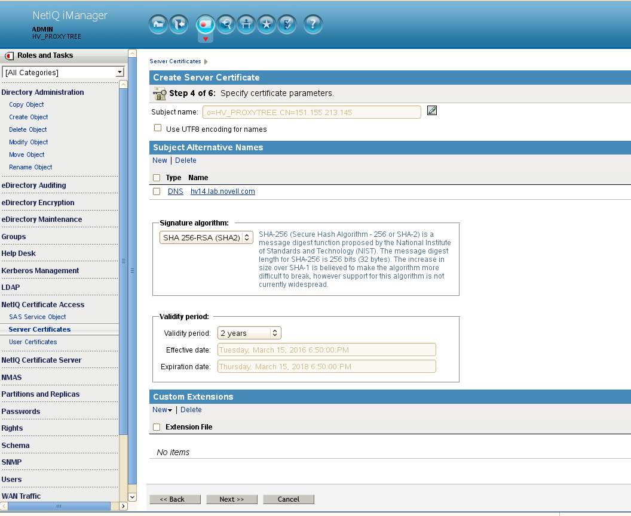Open the Help question mark icon
The height and width of the screenshot is (516, 631).
tap(313, 24)
